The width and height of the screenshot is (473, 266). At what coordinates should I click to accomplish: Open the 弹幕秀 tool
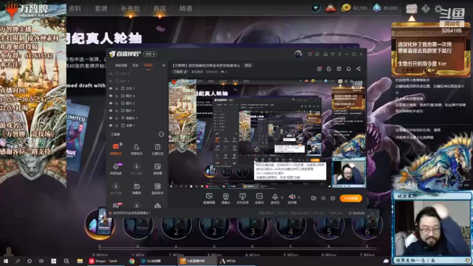click(x=137, y=189)
